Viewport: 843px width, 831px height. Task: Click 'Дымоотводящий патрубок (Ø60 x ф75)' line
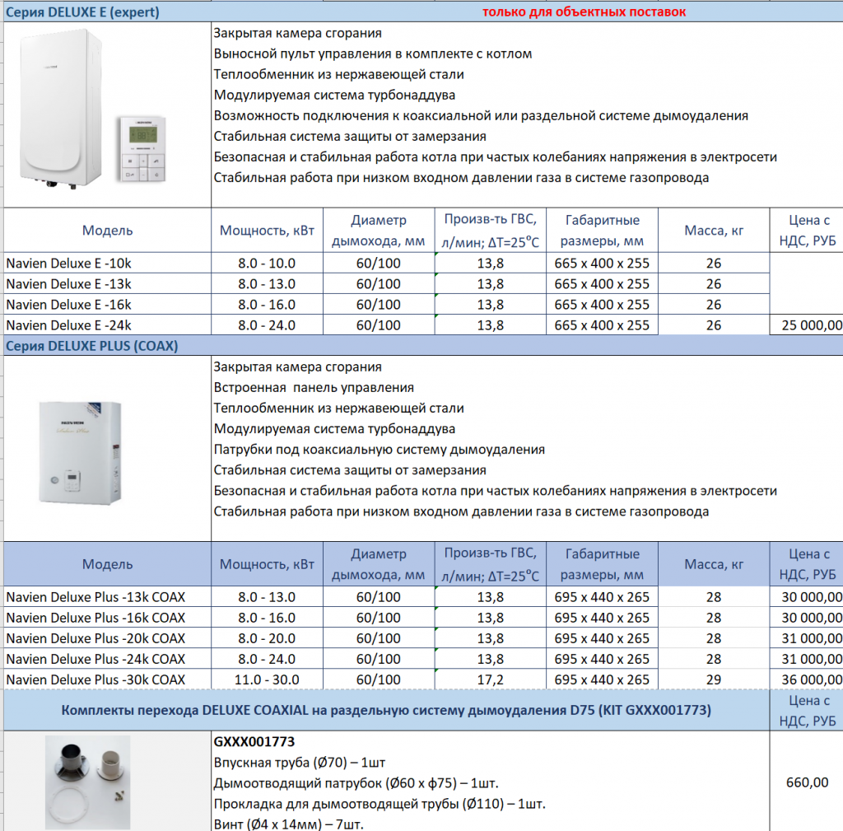tap(356, 783)
